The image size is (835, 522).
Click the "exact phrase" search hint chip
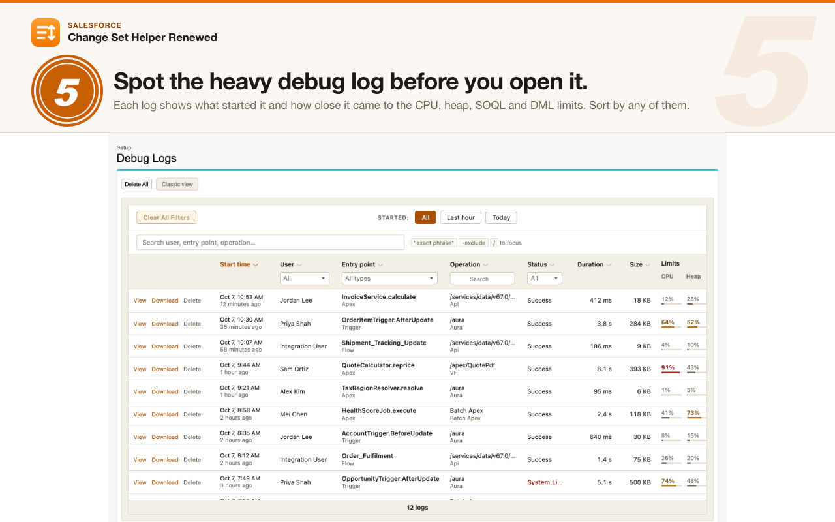coord(434,243)
